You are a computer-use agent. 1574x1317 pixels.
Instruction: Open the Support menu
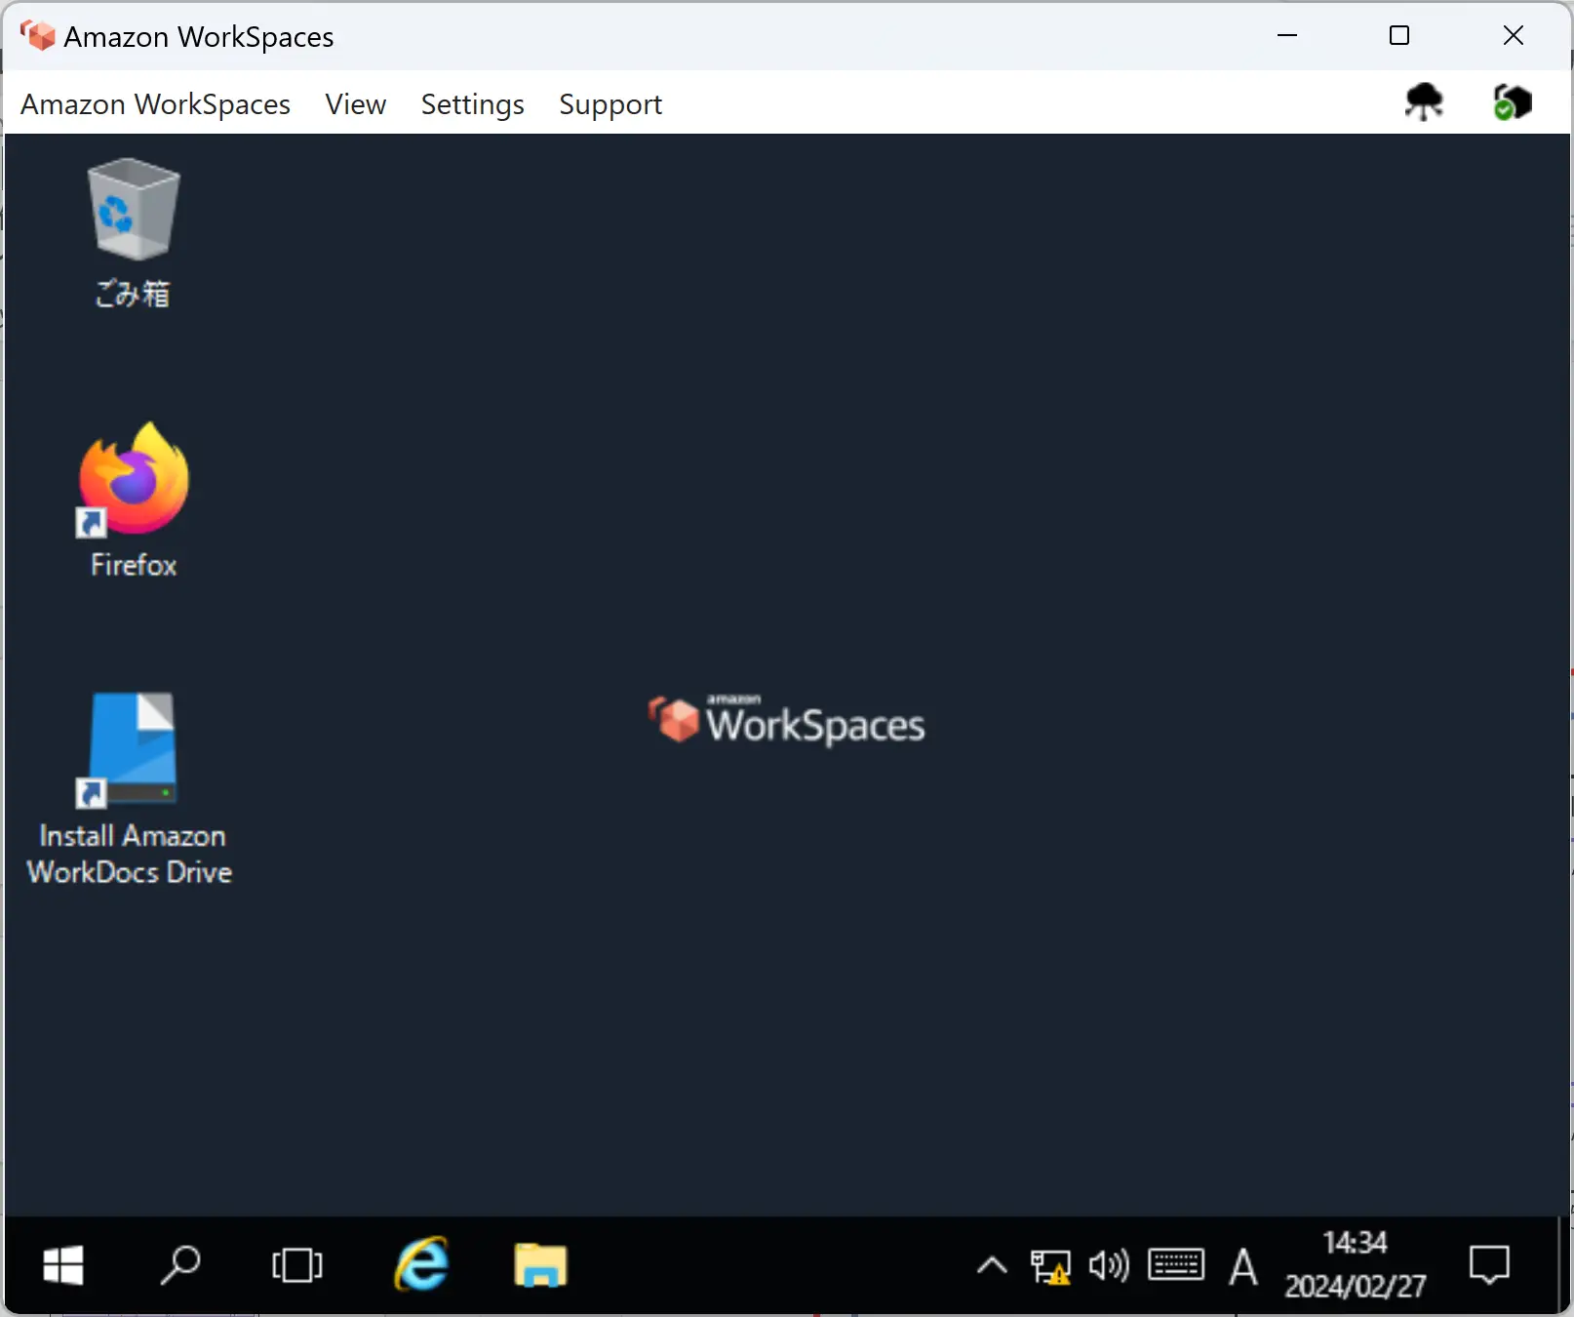(x=610, y=103)
